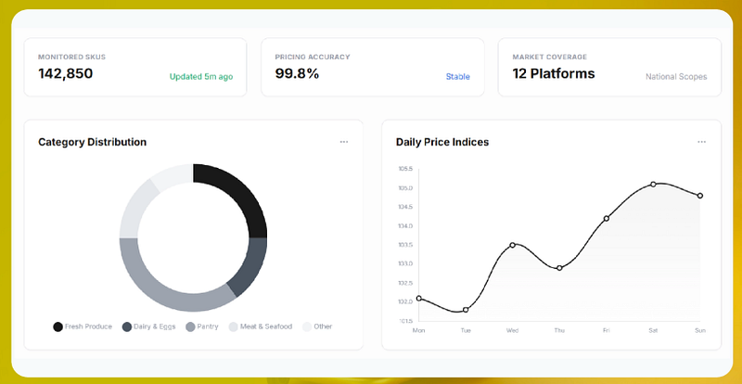Select the Tuesday data point on line chart
The height and width of the screenshot is (384, 742).
(x=466, y=310)
